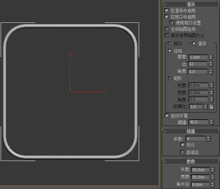Screen dimensions: 220x189
Task: Toggle 优化 checkbox in 插值
Action: [x=183, y=144]
